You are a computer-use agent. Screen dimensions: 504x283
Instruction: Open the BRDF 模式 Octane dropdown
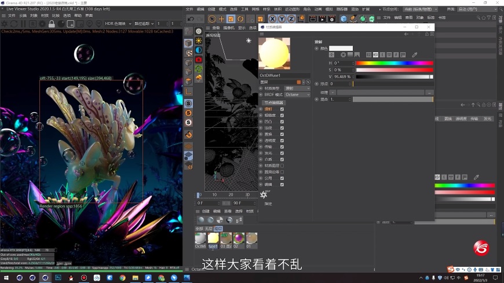[x=297, y=94]
